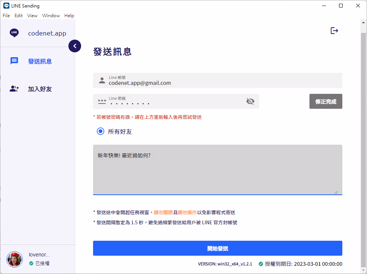
Task: Collapse the sidebar with the chevron button
Action: pyautogui.click(x=75, y=46)
